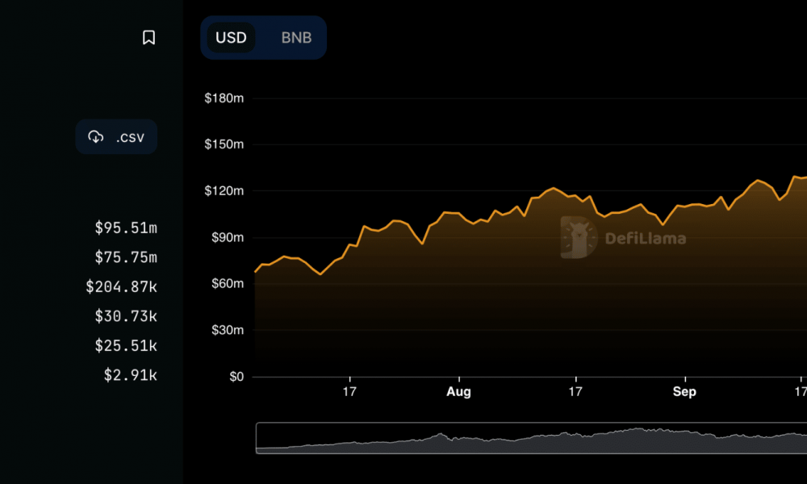
Task: Bookmark this protocol with the bookmark icon
Action: (x=148, y=38)
